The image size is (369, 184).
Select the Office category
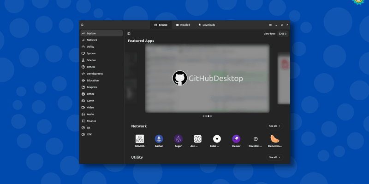coord(101,94)
